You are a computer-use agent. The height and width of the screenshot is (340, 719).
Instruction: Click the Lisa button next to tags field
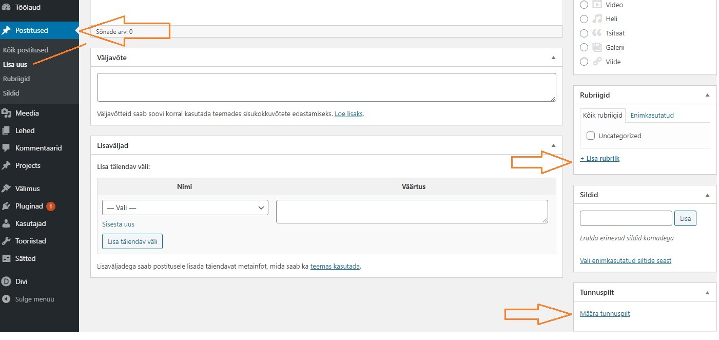[x=685, y=218]
